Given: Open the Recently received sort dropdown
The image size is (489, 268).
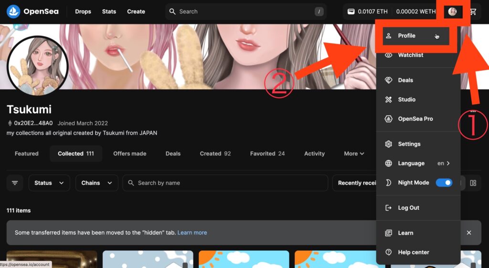Looking at the screenshot, I should point(355,183).
